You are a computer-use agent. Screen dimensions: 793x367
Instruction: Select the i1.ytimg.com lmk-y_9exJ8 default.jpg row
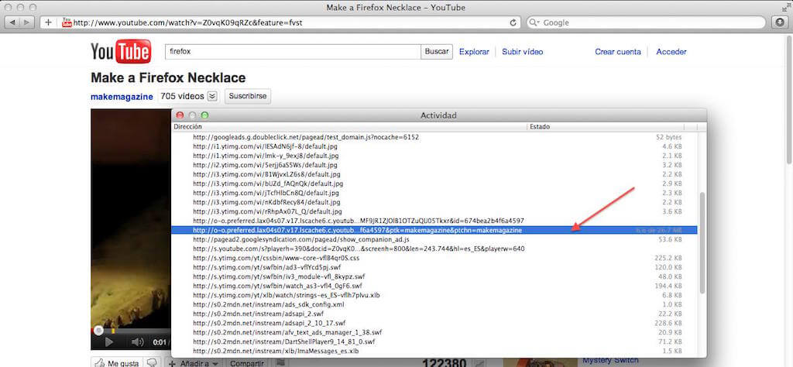435,156
